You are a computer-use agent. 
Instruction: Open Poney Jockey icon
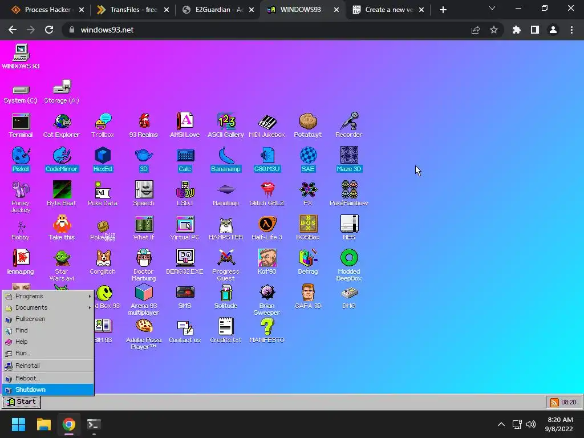click(x=21, y=197)
